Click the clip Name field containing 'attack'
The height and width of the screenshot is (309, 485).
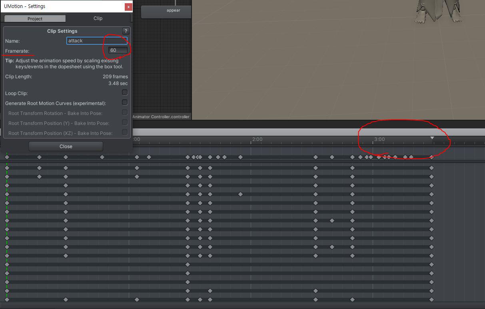(x=97, y=41)
